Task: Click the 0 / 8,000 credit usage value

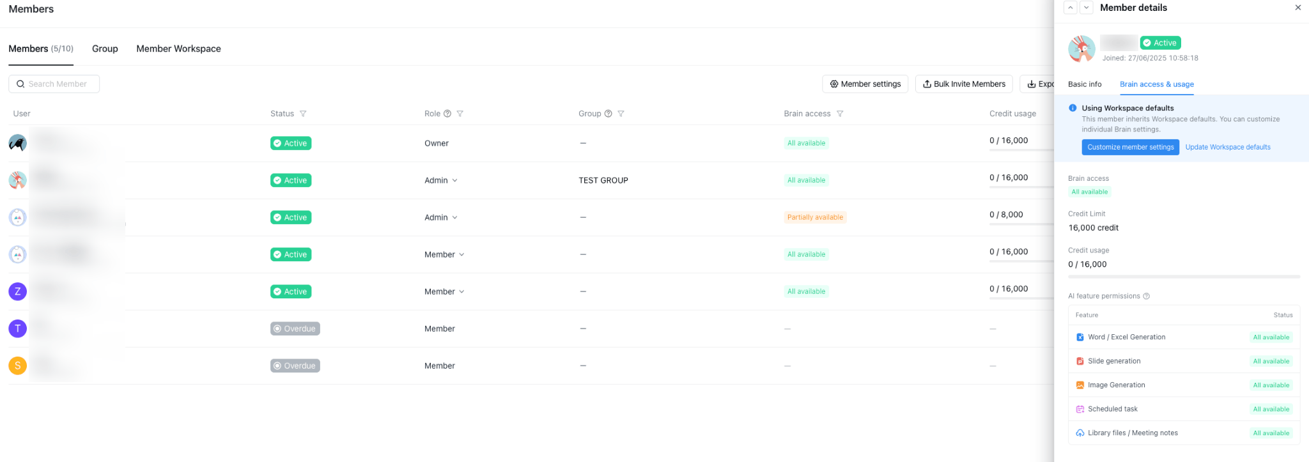Action: 1006,215
